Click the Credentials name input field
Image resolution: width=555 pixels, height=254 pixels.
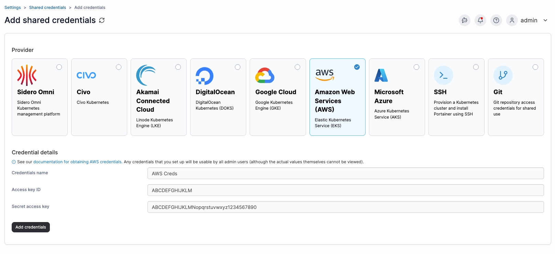point(345,174)
